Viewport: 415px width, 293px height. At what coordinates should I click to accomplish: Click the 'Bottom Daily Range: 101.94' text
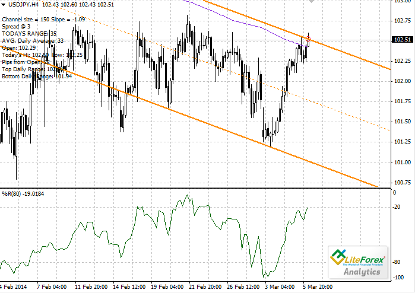(37, 77)
